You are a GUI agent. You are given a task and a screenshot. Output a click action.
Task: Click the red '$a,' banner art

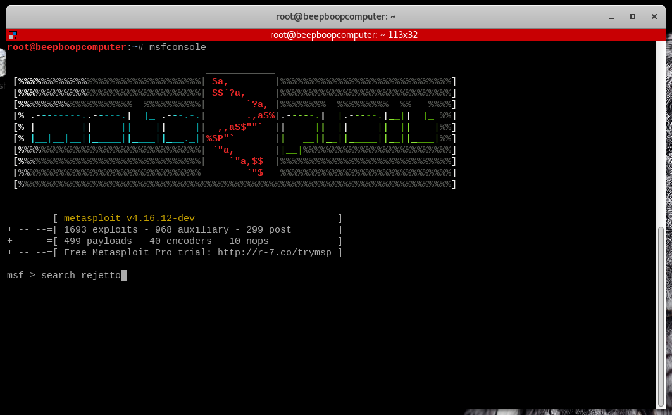coord(220,82)
